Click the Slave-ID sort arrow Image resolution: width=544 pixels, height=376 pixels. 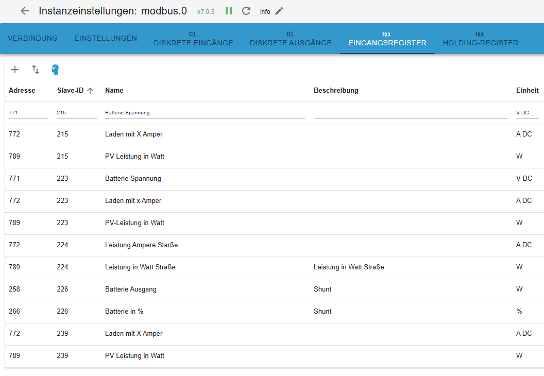(x=90, y=91)
